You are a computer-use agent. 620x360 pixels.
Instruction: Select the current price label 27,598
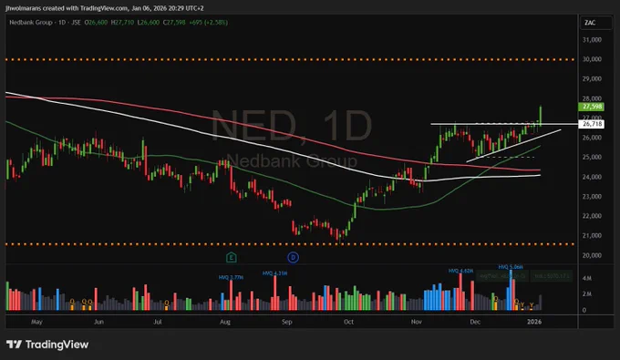(x=591, y=107)
